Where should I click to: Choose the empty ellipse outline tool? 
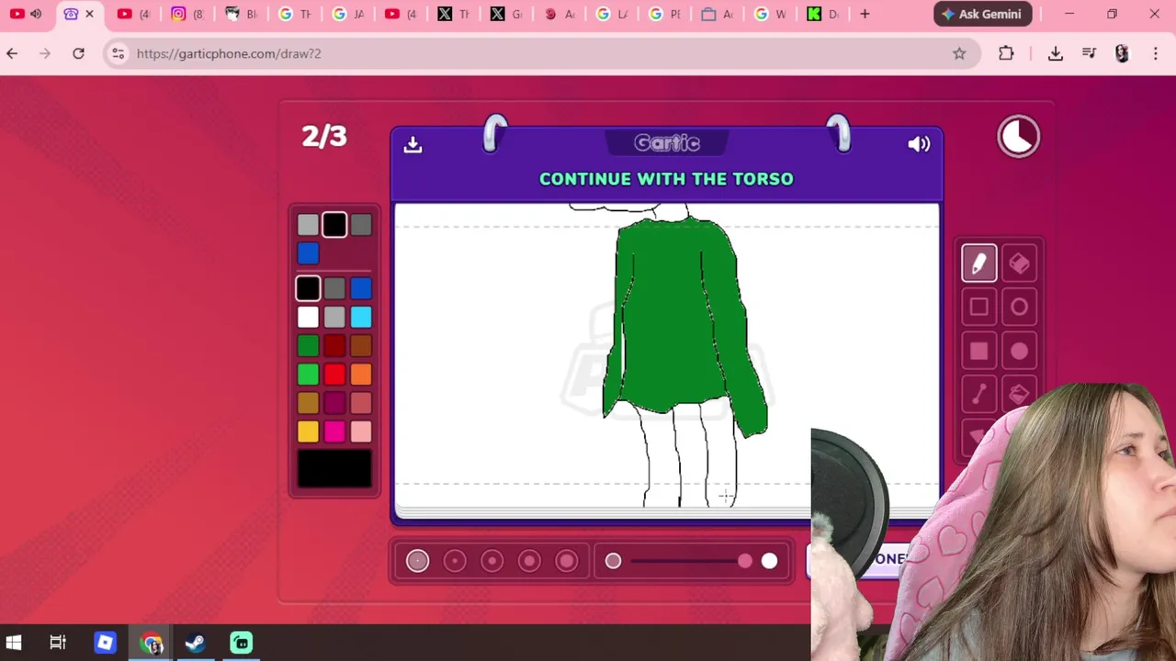point(1019,308)
